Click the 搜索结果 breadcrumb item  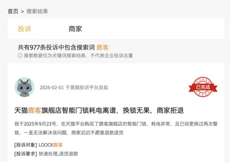tap(37, 11)
